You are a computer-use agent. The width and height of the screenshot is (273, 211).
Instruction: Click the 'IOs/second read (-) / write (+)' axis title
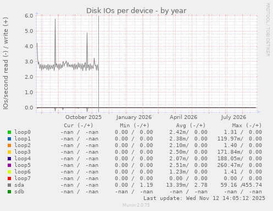pos(5,63)
